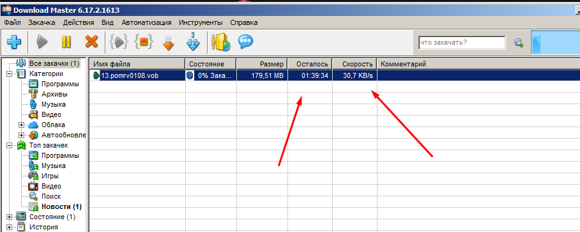Image resolution: width=580 pixels, height=232 pixels.
Task: Click the 'что закачать?' search field
Action: (x=462, y=43)
